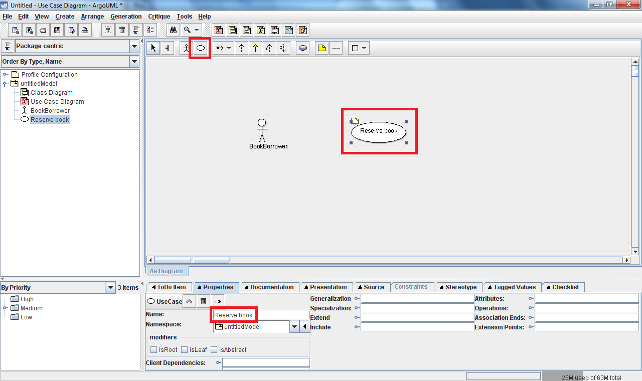The image size is (642, 381).
Task: Click the Print icon in toolbar
Action: click(x=85, y=30)
